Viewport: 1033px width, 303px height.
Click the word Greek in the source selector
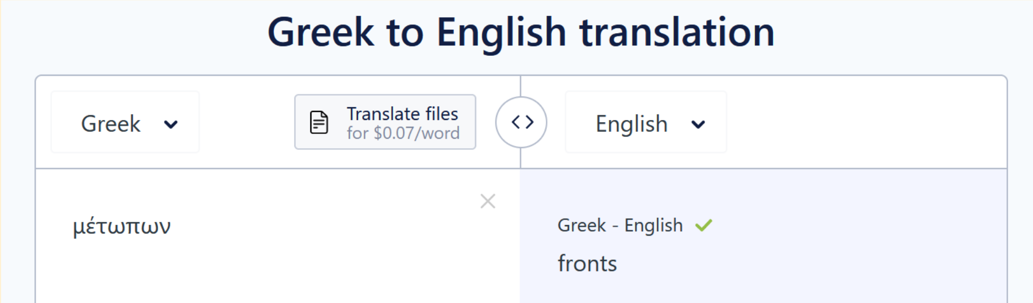tap(111, 124)
